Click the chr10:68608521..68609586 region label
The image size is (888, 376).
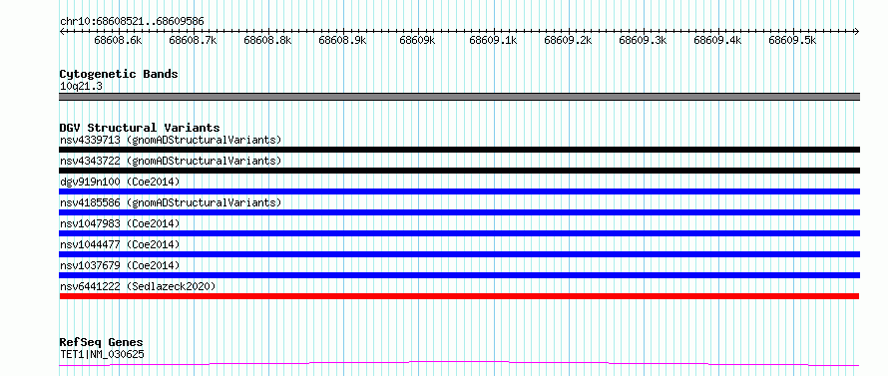132,22
